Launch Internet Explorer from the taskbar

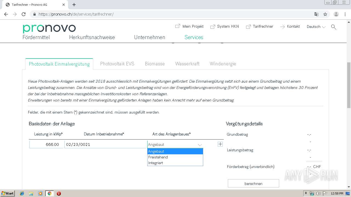click(x=22, y=193)
